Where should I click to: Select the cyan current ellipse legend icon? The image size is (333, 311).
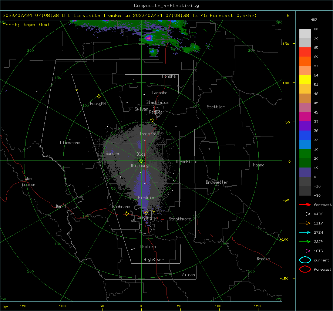[305, 260]
